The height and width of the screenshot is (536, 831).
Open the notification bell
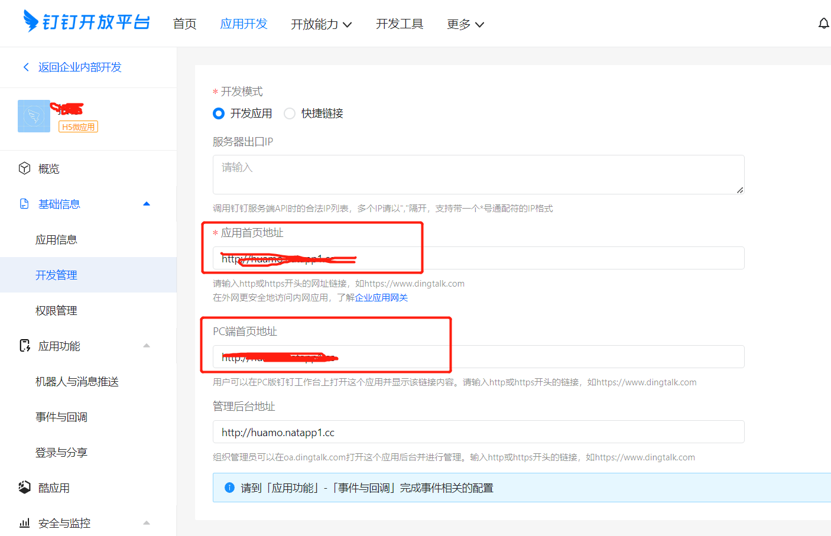pos(823,24)
